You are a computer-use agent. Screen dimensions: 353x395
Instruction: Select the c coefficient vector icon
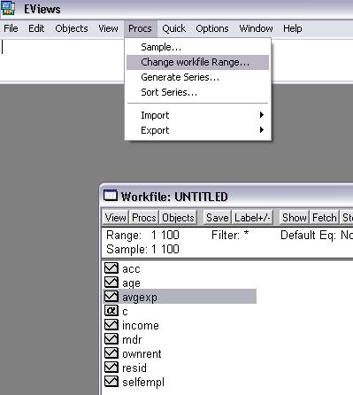[111, 311]
